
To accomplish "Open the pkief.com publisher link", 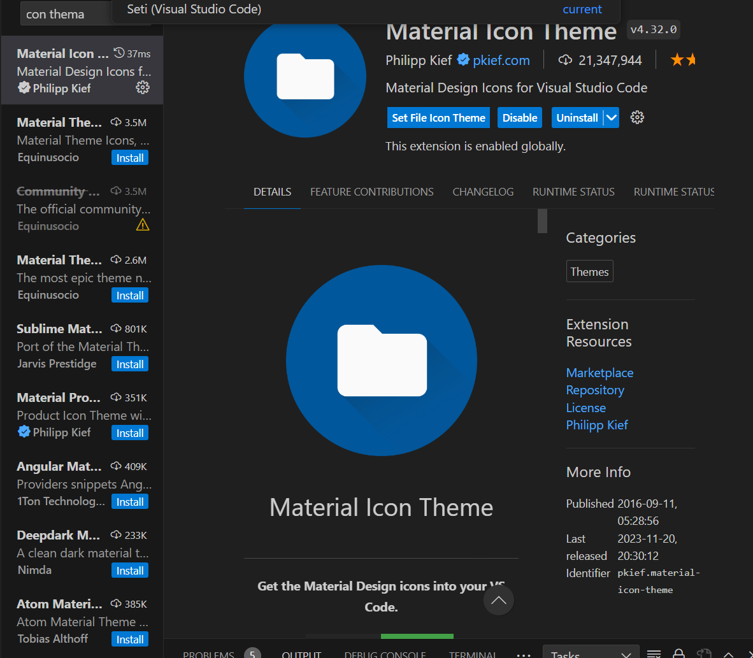I will coord(501,60).
